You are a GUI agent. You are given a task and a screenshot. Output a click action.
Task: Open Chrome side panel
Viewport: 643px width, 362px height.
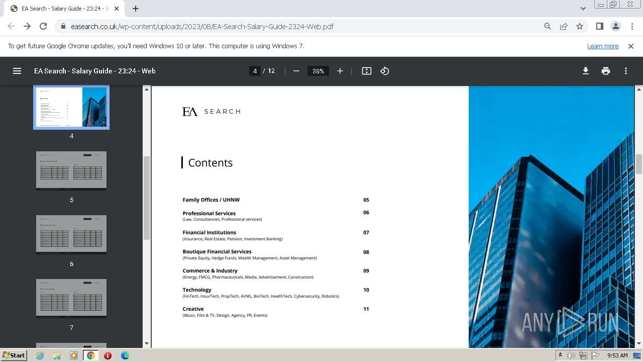(599, 26)
